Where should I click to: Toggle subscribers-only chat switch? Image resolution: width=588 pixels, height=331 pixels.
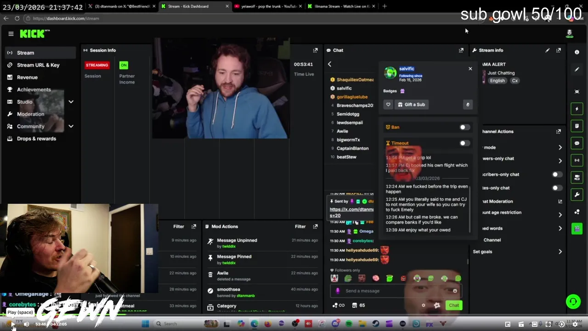[x=556, y=175]
